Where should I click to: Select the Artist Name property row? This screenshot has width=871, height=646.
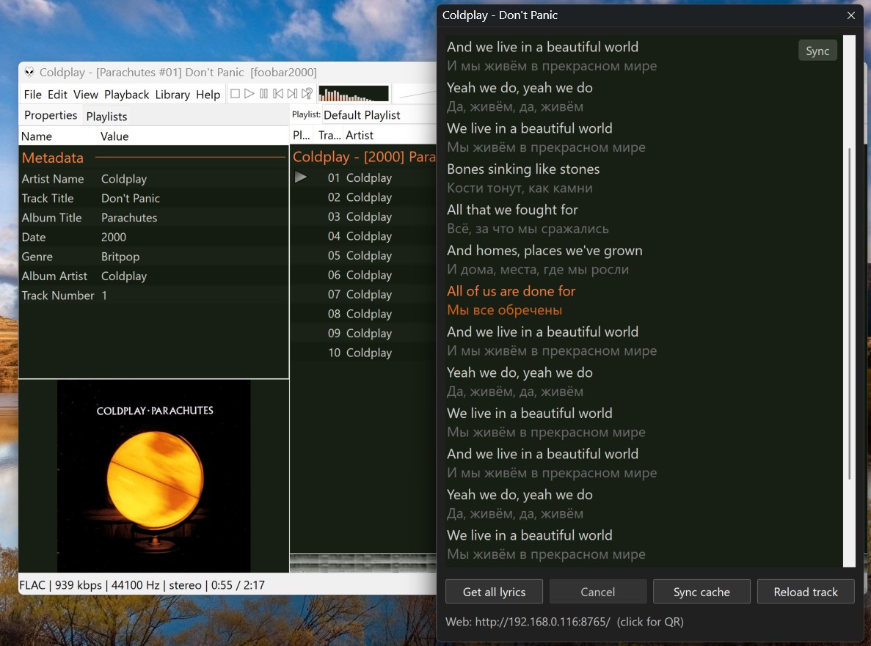(153, 179)
